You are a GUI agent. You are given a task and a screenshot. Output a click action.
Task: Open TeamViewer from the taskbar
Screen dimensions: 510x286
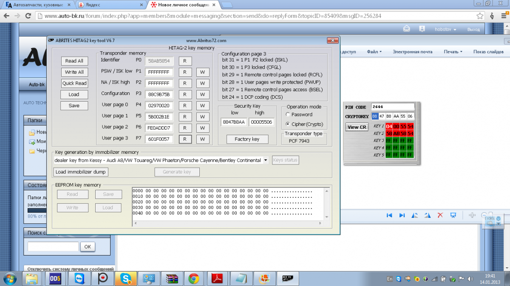(79, 278)
